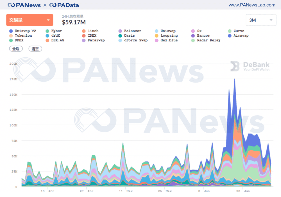The width and height of the screenshot is (281, 197).
Task: Toggle the Balancer legend marker
Action: point(120,31)
